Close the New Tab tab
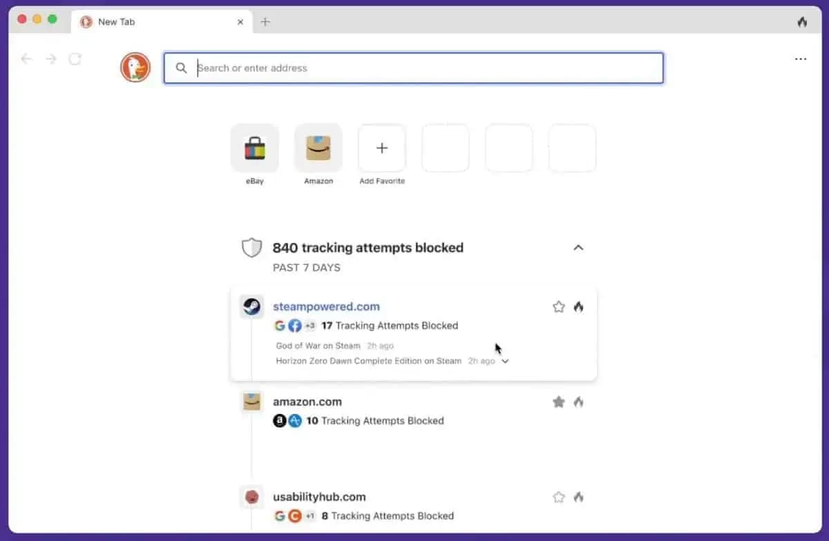The height and width of the screenshot is (541, 829). click(x=240, y=22)
